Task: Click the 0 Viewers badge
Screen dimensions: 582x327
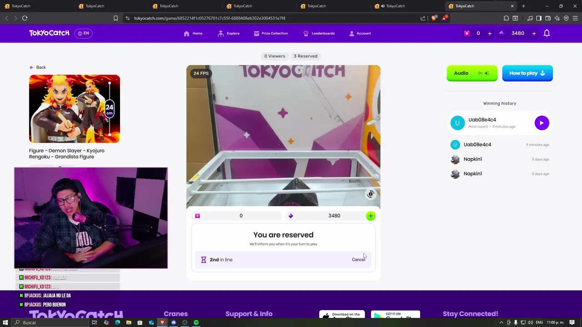Action: click(275, 56)
